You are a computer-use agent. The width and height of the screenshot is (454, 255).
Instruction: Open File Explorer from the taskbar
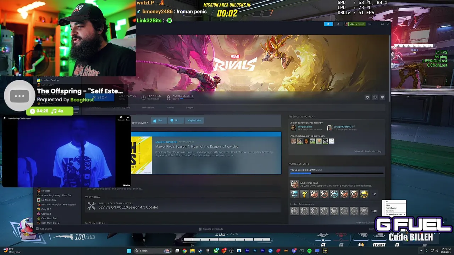pos(192,251)
